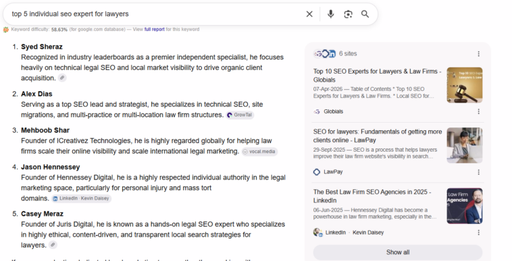
Task: Click the Kevin Daisey LinkedIn avatar icon
Action: pyautogui.click(x=317, y=232)
